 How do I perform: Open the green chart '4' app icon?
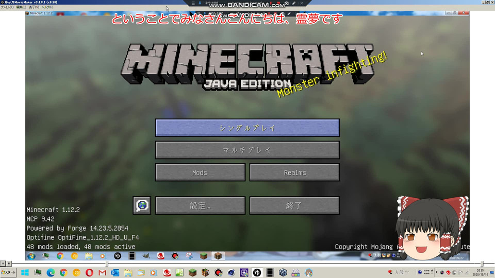179,273
